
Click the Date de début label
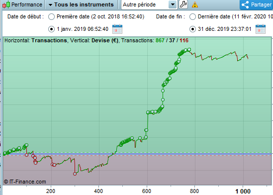tap(25, 17)
